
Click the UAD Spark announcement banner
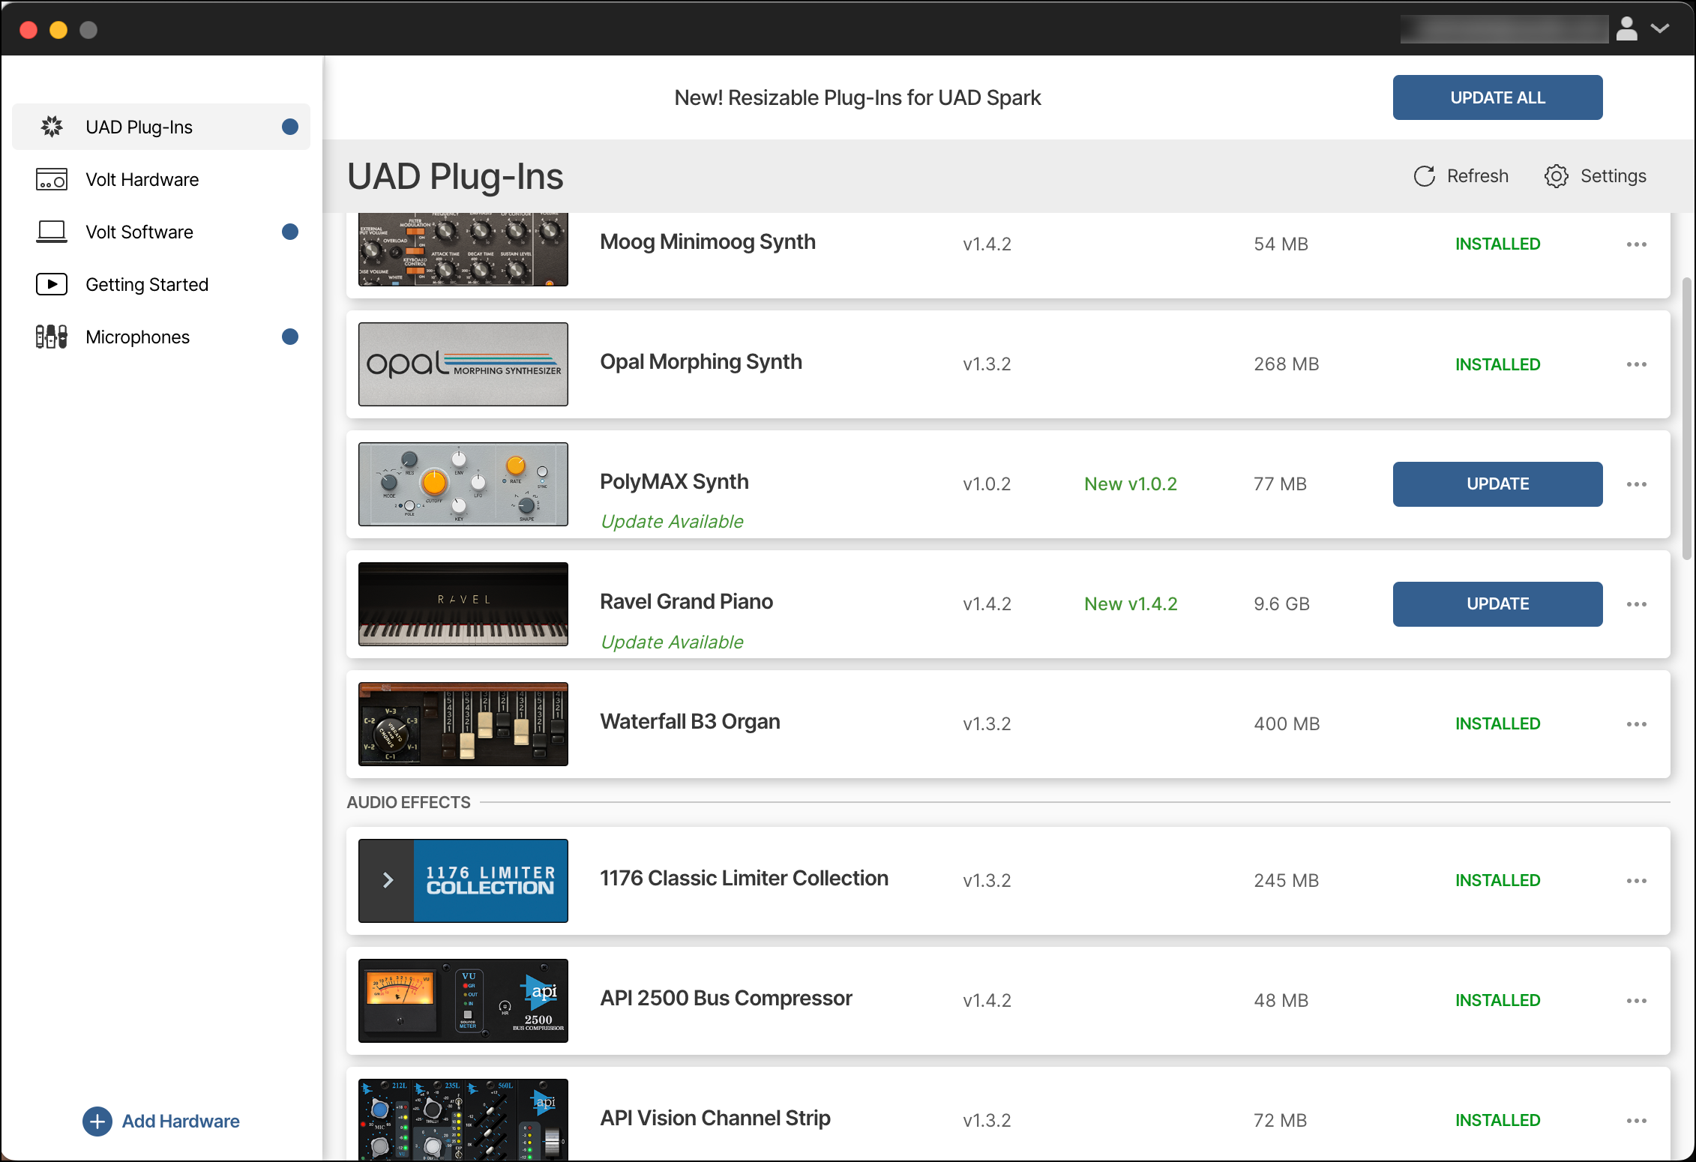857,97
